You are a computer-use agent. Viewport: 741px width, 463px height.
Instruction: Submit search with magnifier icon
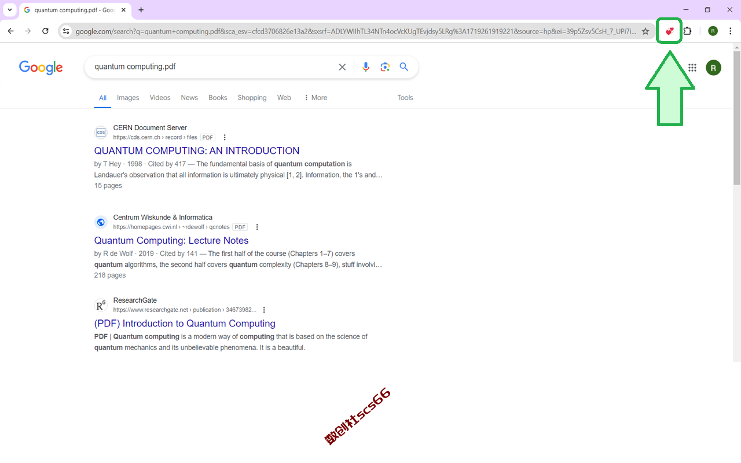[404, 67]
